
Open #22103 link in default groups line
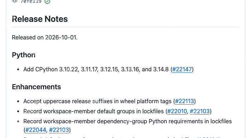(x=200, y=111)
